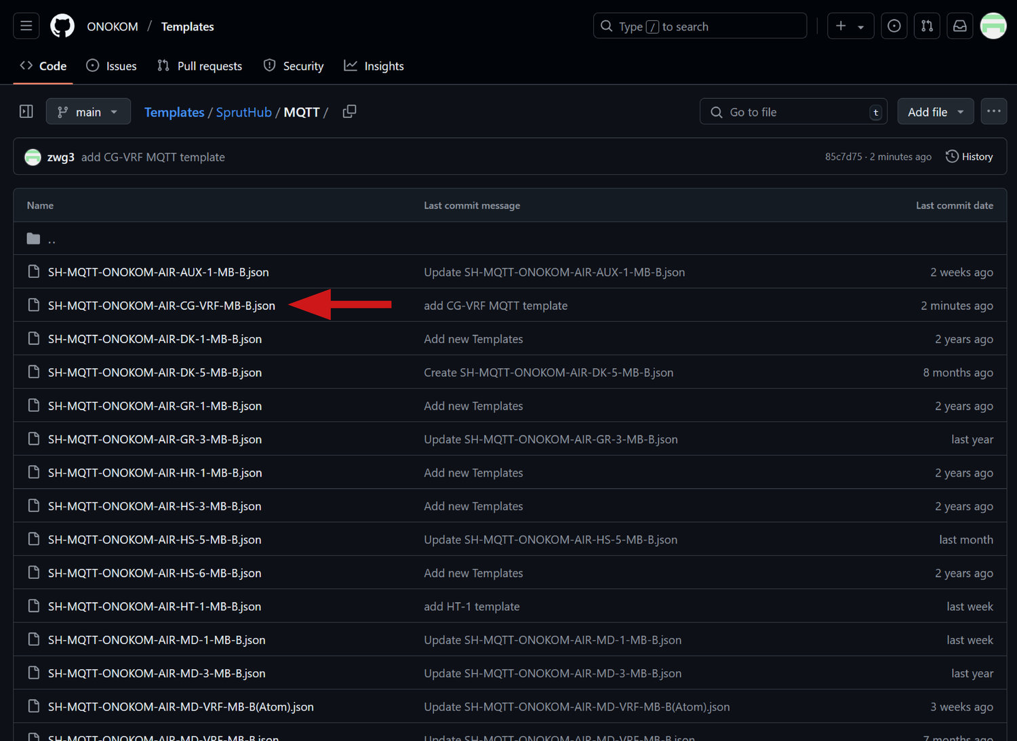Copy the path with copy icon
The image size is (1017, 741).
tap(349, 112)
